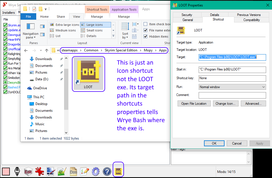
Task: Click the red splat icon in status bar
Action: coord(39,171)
